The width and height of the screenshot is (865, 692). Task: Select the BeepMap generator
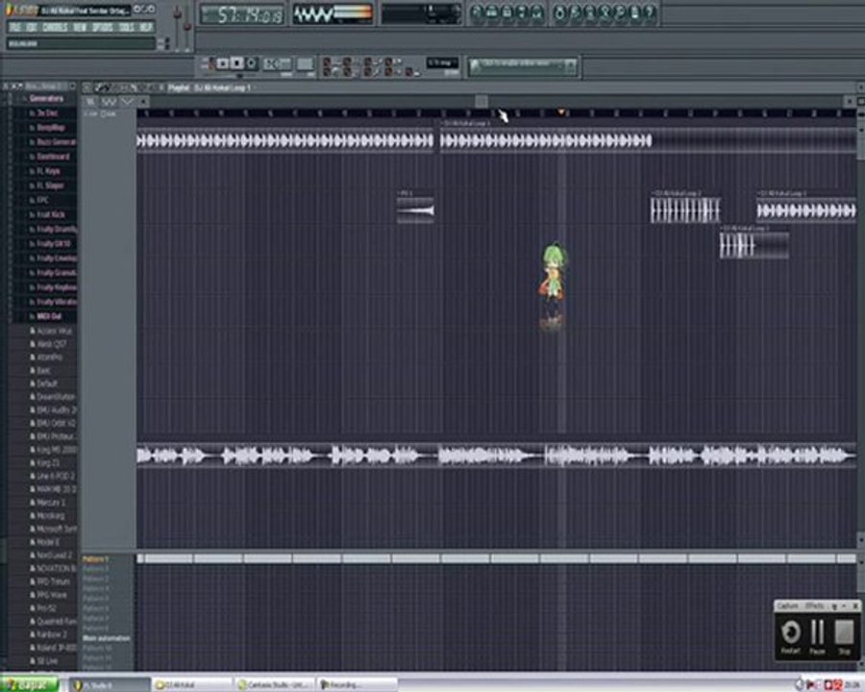coord(51,128)
